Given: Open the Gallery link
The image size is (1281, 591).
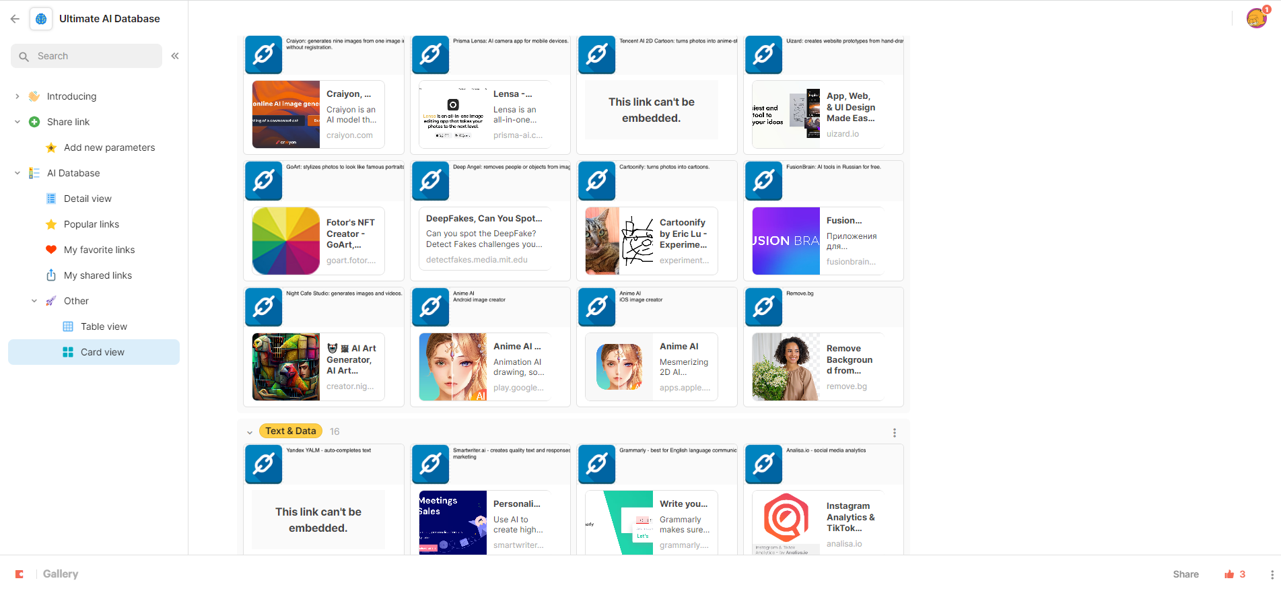Looking at the screenshot, I should (61, 574).
